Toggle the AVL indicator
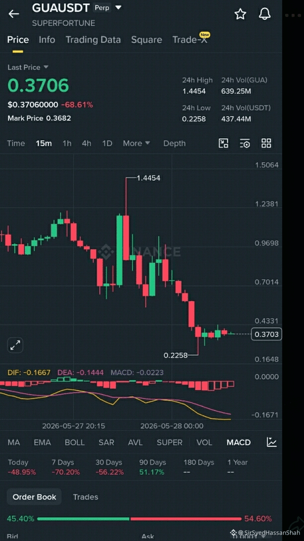 (x=135, y=442)
